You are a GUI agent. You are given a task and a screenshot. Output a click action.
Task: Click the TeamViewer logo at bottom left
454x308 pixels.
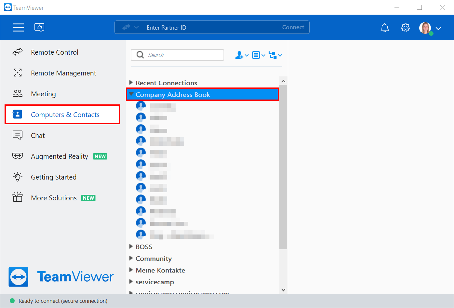19,277
